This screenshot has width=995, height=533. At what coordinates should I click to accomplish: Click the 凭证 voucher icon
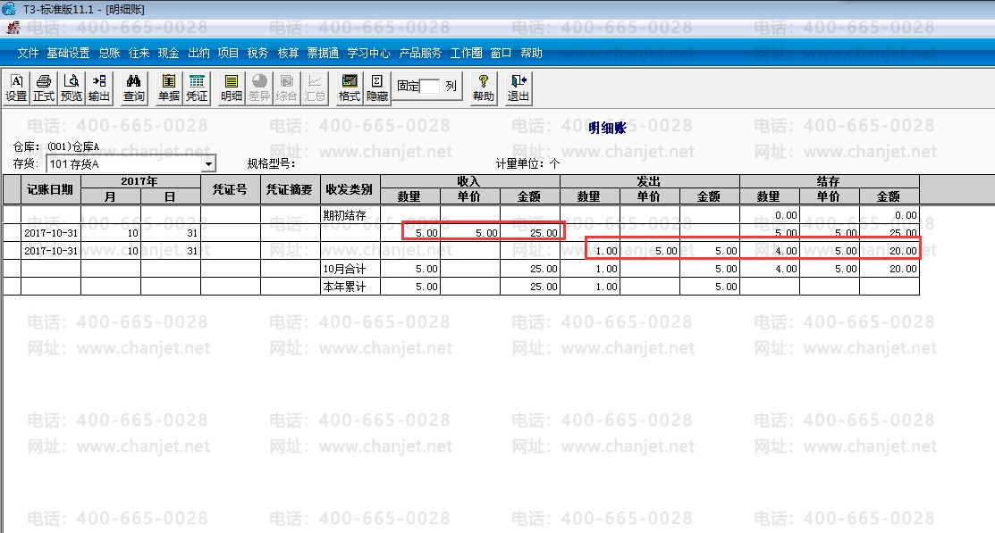197,88
